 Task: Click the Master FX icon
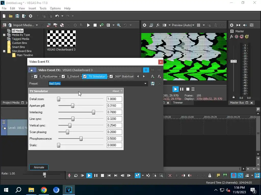[231, 37]
